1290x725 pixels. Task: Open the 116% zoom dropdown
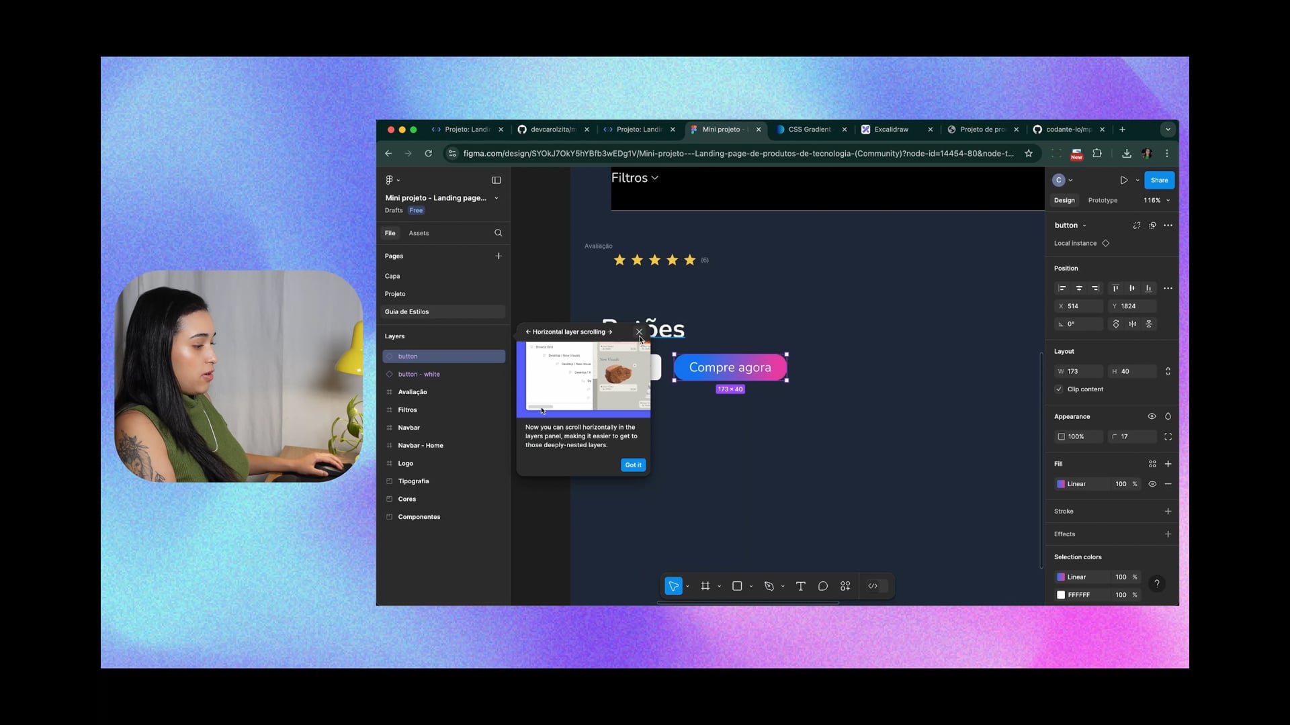(1157, 200)
